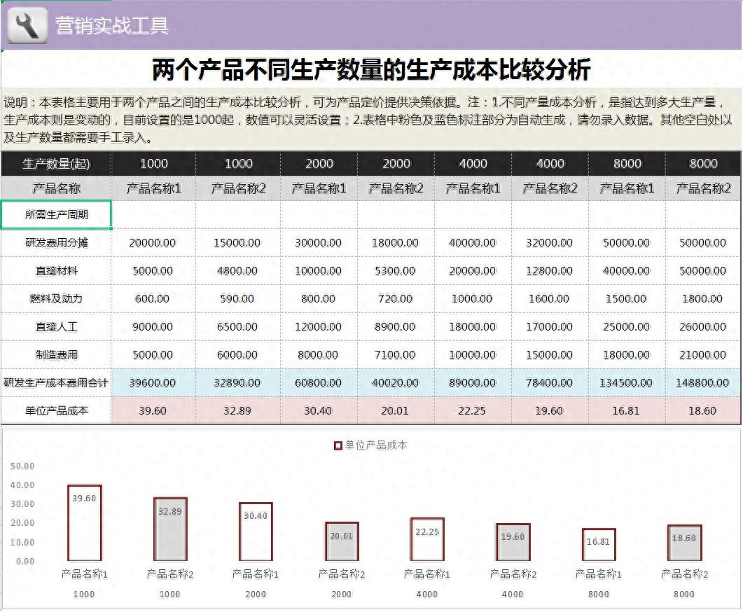Click the empty 所需生产周期 cell under first 产品名称1
The width and height of the screenshot is (743, 612).
coord(153,215)
